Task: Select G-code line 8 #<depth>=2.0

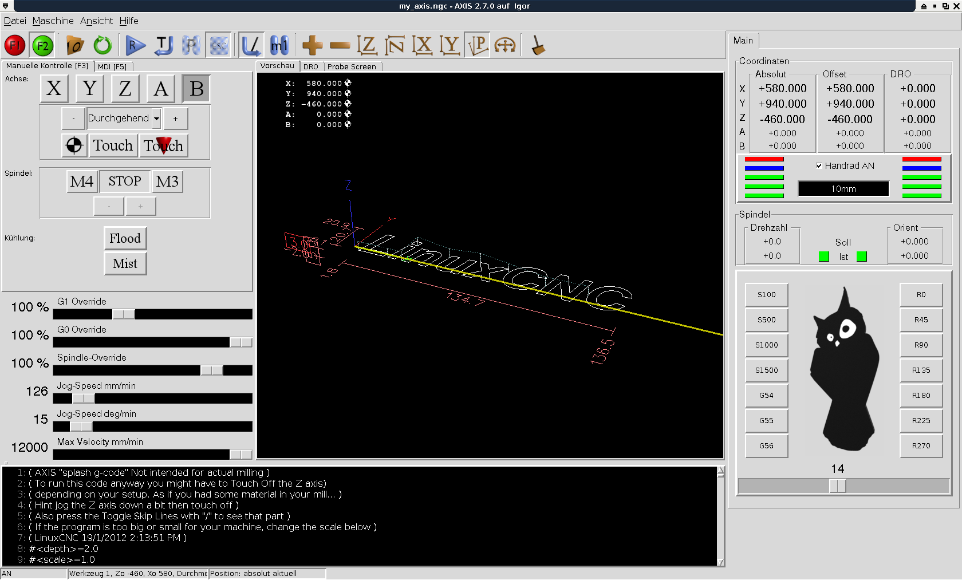Action: pyautogui.click(x=64, y=549)
